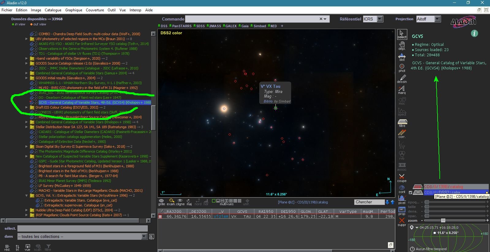Click the maj refresh icon
490x252 pixels.
[189, 202]
